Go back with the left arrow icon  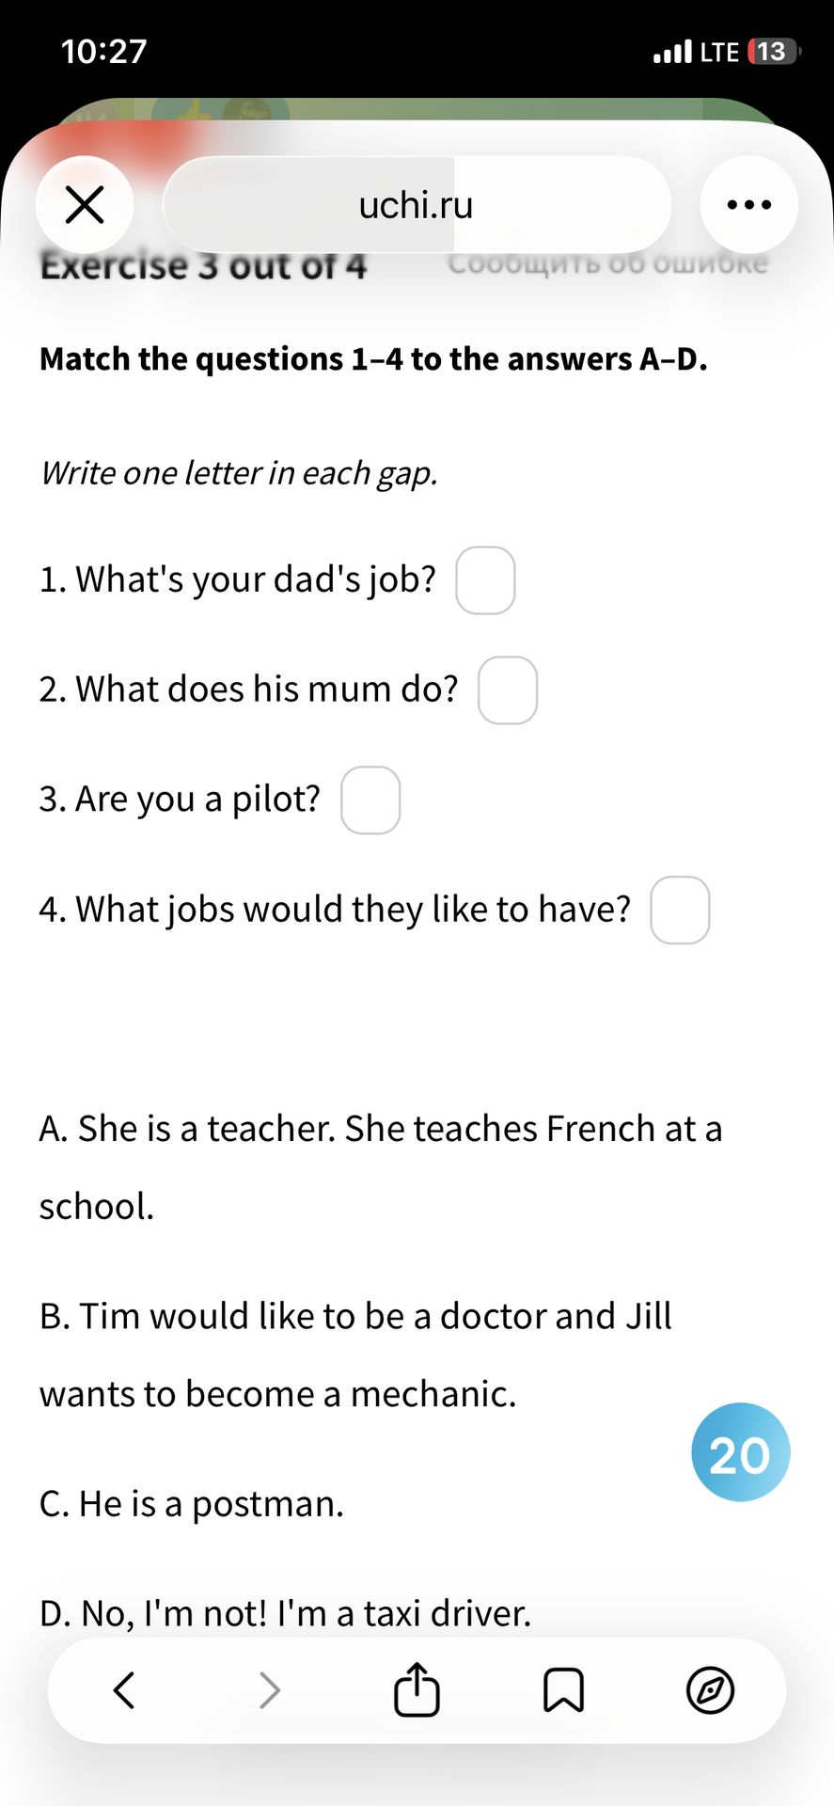124,1689
